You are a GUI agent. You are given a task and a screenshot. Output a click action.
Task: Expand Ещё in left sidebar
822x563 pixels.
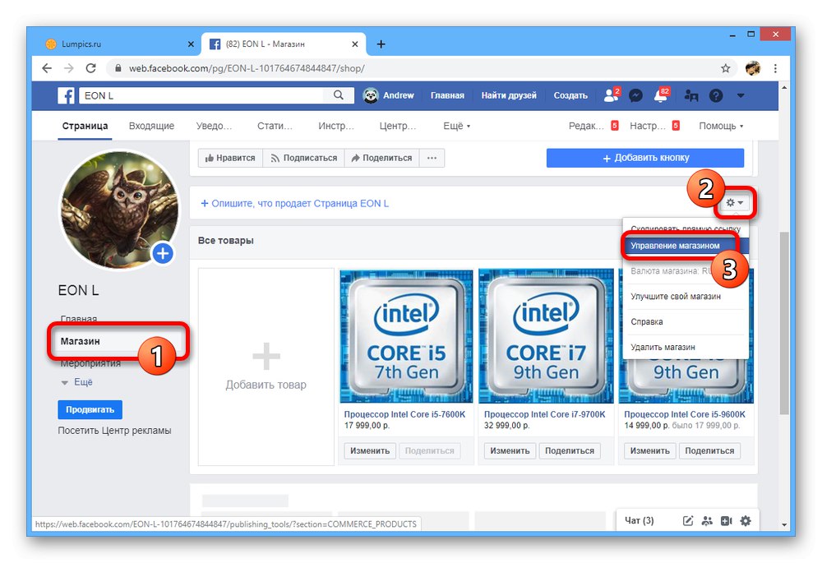coord(77,382)
